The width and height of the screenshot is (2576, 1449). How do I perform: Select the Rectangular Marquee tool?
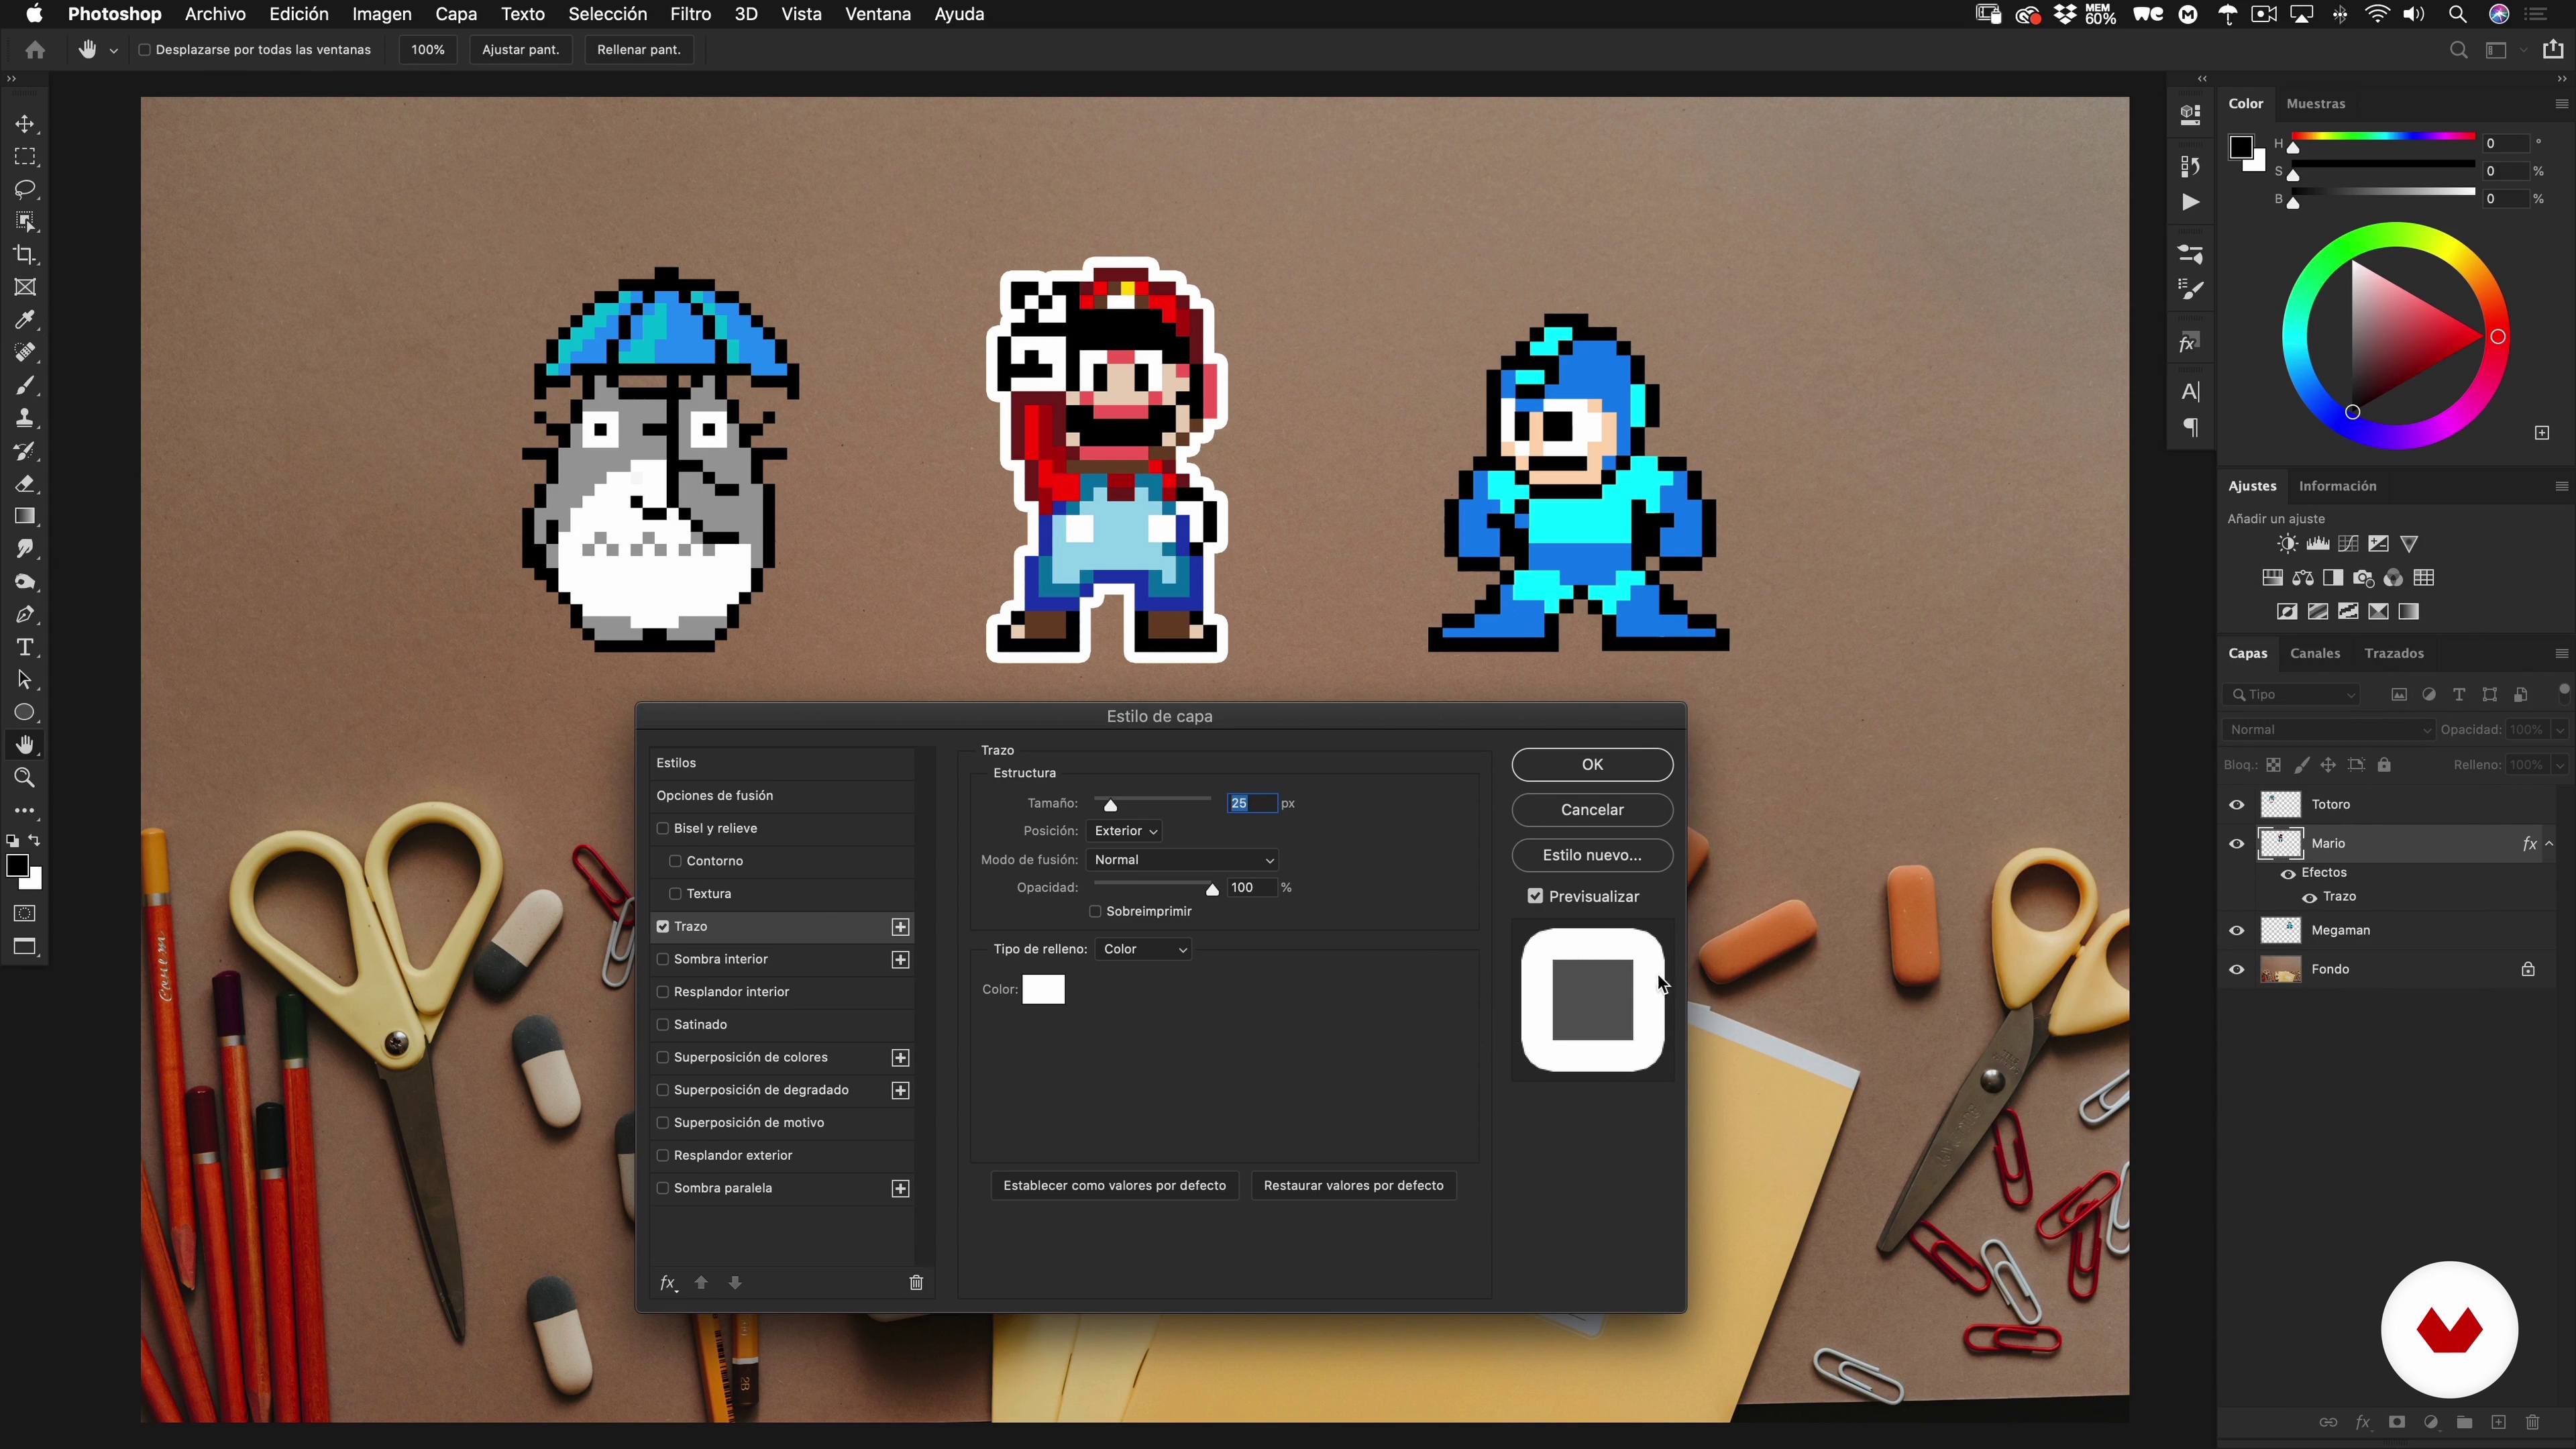(25, 157)
